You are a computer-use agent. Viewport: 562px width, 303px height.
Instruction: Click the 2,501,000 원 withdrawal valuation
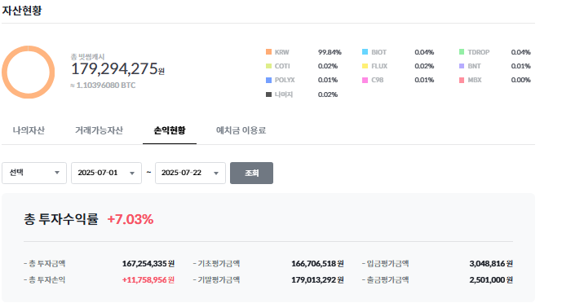[x=491, y=279]
